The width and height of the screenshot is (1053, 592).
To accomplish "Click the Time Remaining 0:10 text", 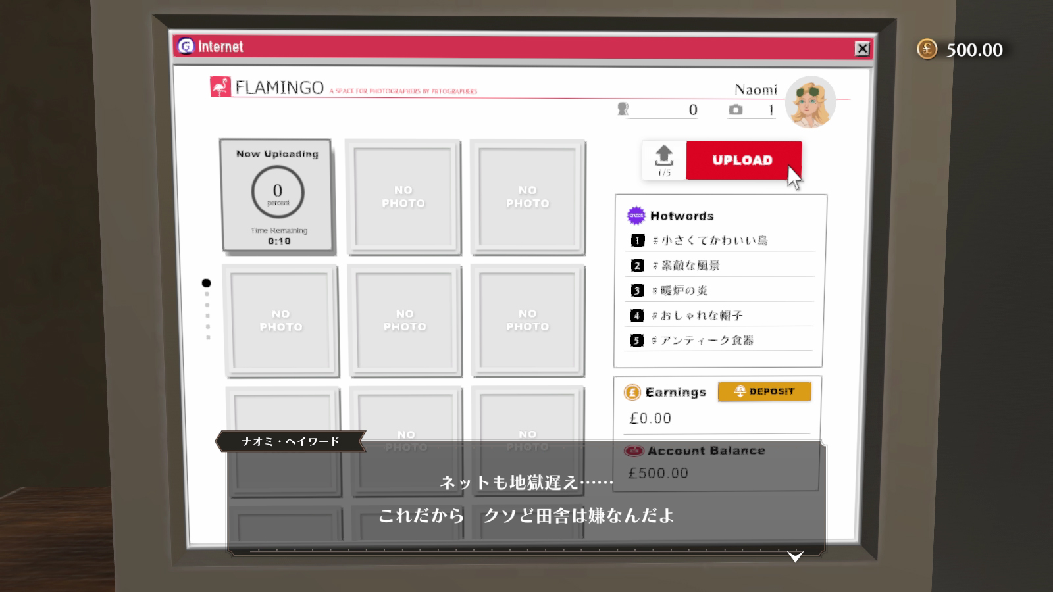I will [279, 235].
